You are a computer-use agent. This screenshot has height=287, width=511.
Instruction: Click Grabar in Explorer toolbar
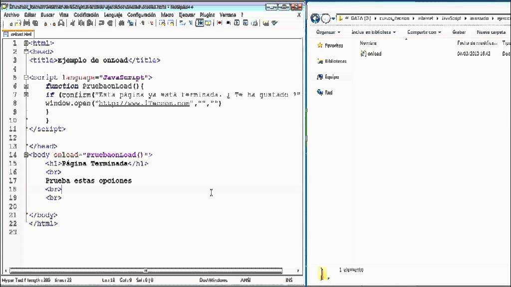tap(459, 32)
